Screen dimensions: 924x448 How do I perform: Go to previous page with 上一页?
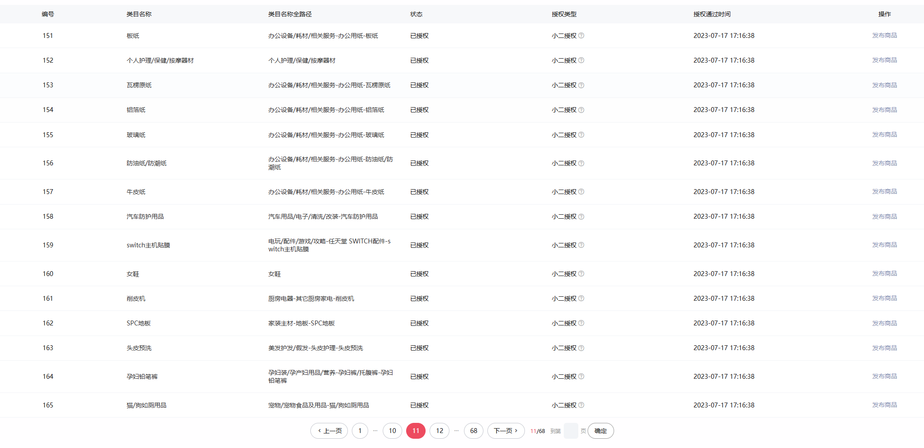[329, 431]
